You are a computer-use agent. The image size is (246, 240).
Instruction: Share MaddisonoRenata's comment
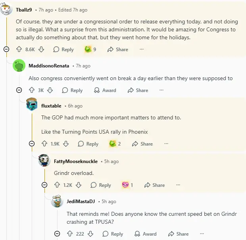138,90
